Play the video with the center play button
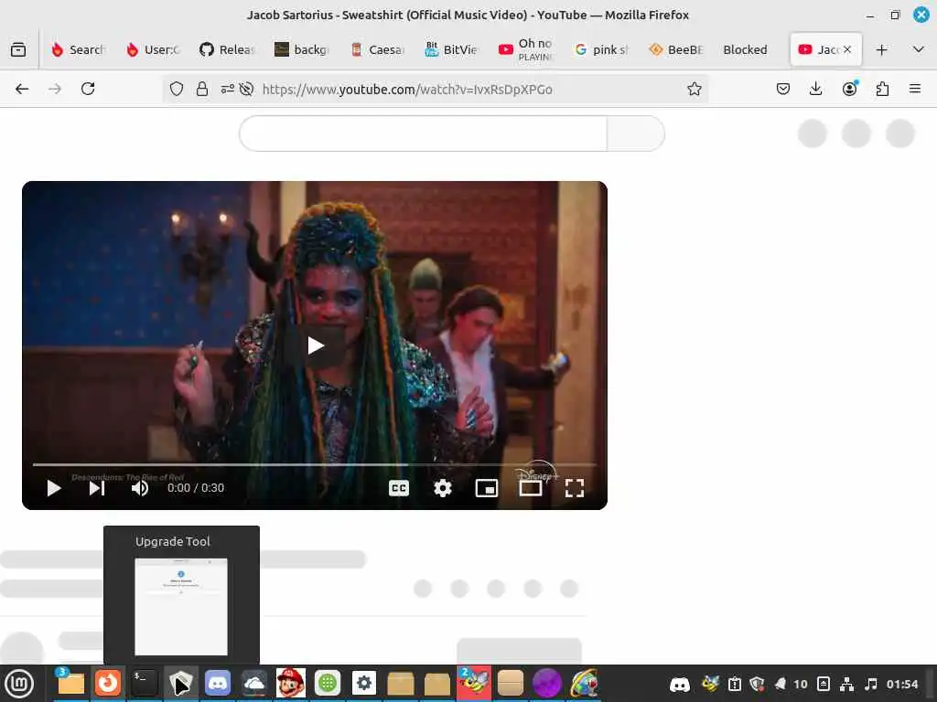937x702 pixels. pyautogui.click(x=315, y=345)
